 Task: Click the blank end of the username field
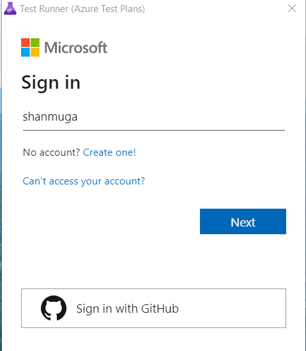click(x=181, y=117)
